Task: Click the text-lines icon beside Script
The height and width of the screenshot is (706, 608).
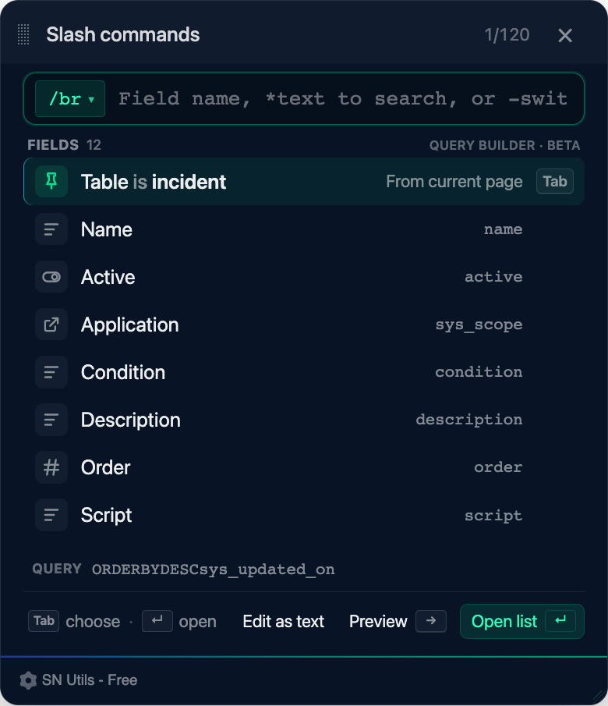Action: coord(51,515)
